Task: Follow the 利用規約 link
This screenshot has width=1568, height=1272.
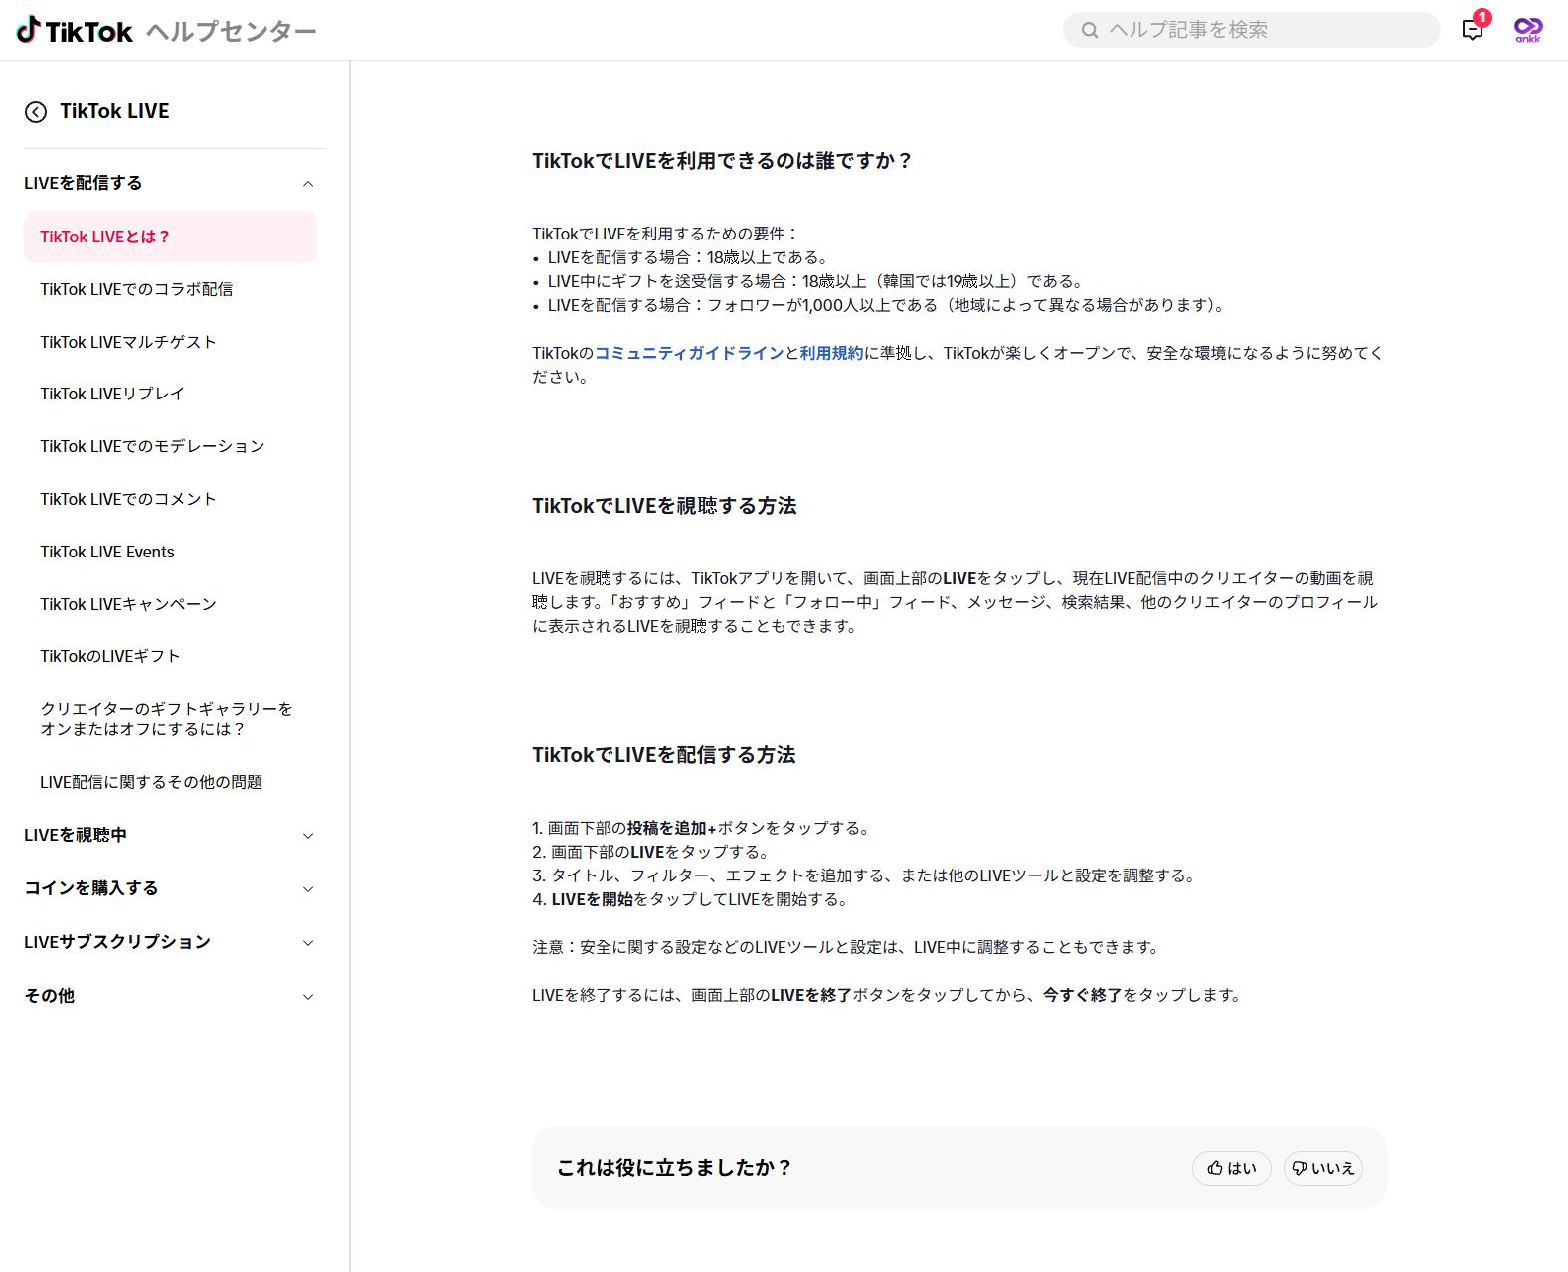Action: tap(831, 353)
